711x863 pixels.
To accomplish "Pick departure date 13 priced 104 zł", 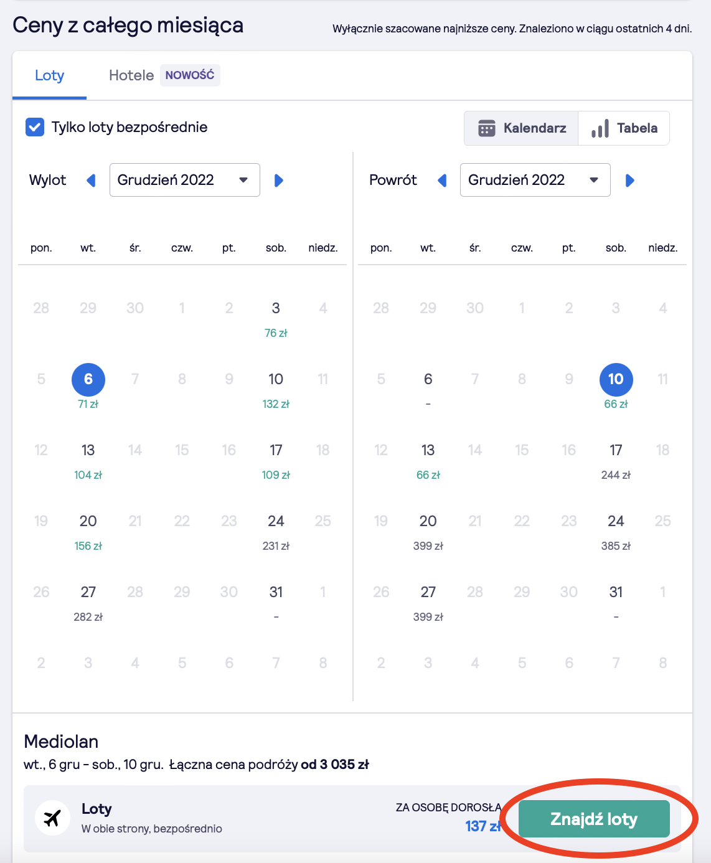I will (88, 459).
